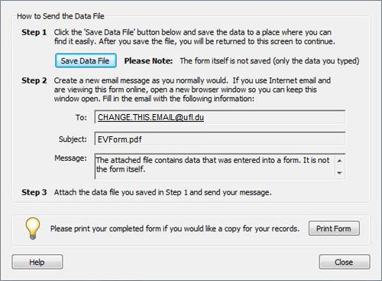Click the 'Subject:' field label
382x281 pixels.
pos(73,139)
